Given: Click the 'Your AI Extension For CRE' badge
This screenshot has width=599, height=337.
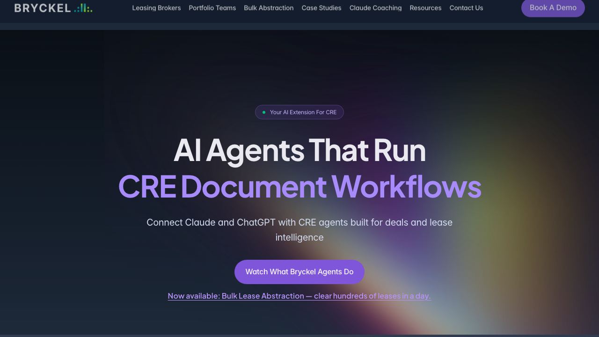Looking at the screenshot, I should 299,112.
